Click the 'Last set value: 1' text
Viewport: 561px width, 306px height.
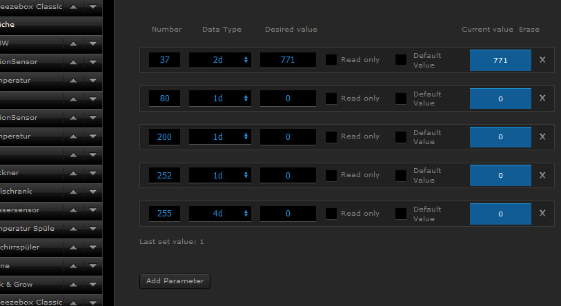coord(171,242)
